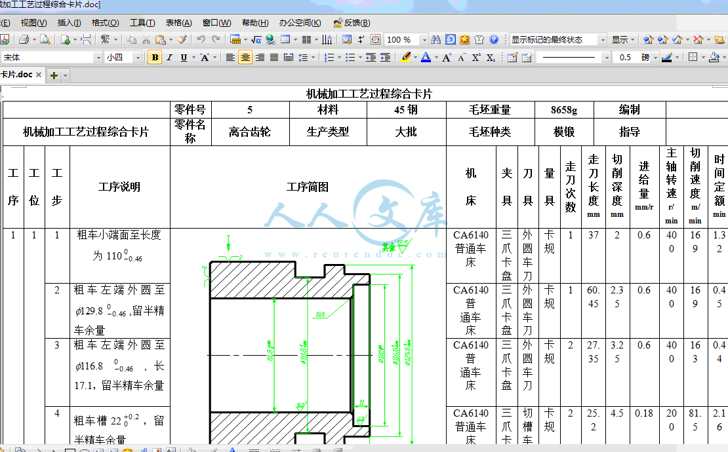Expand the 显示标记的最终状态 dropdown

[x=603, y=40]
